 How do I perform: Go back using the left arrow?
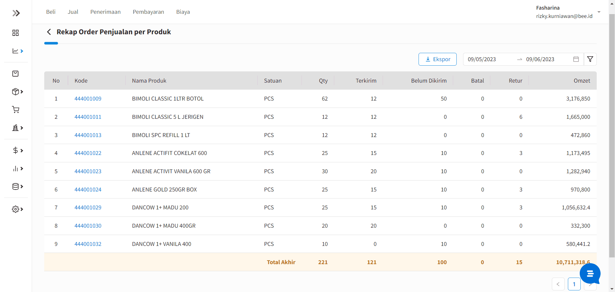coord(49,32)
